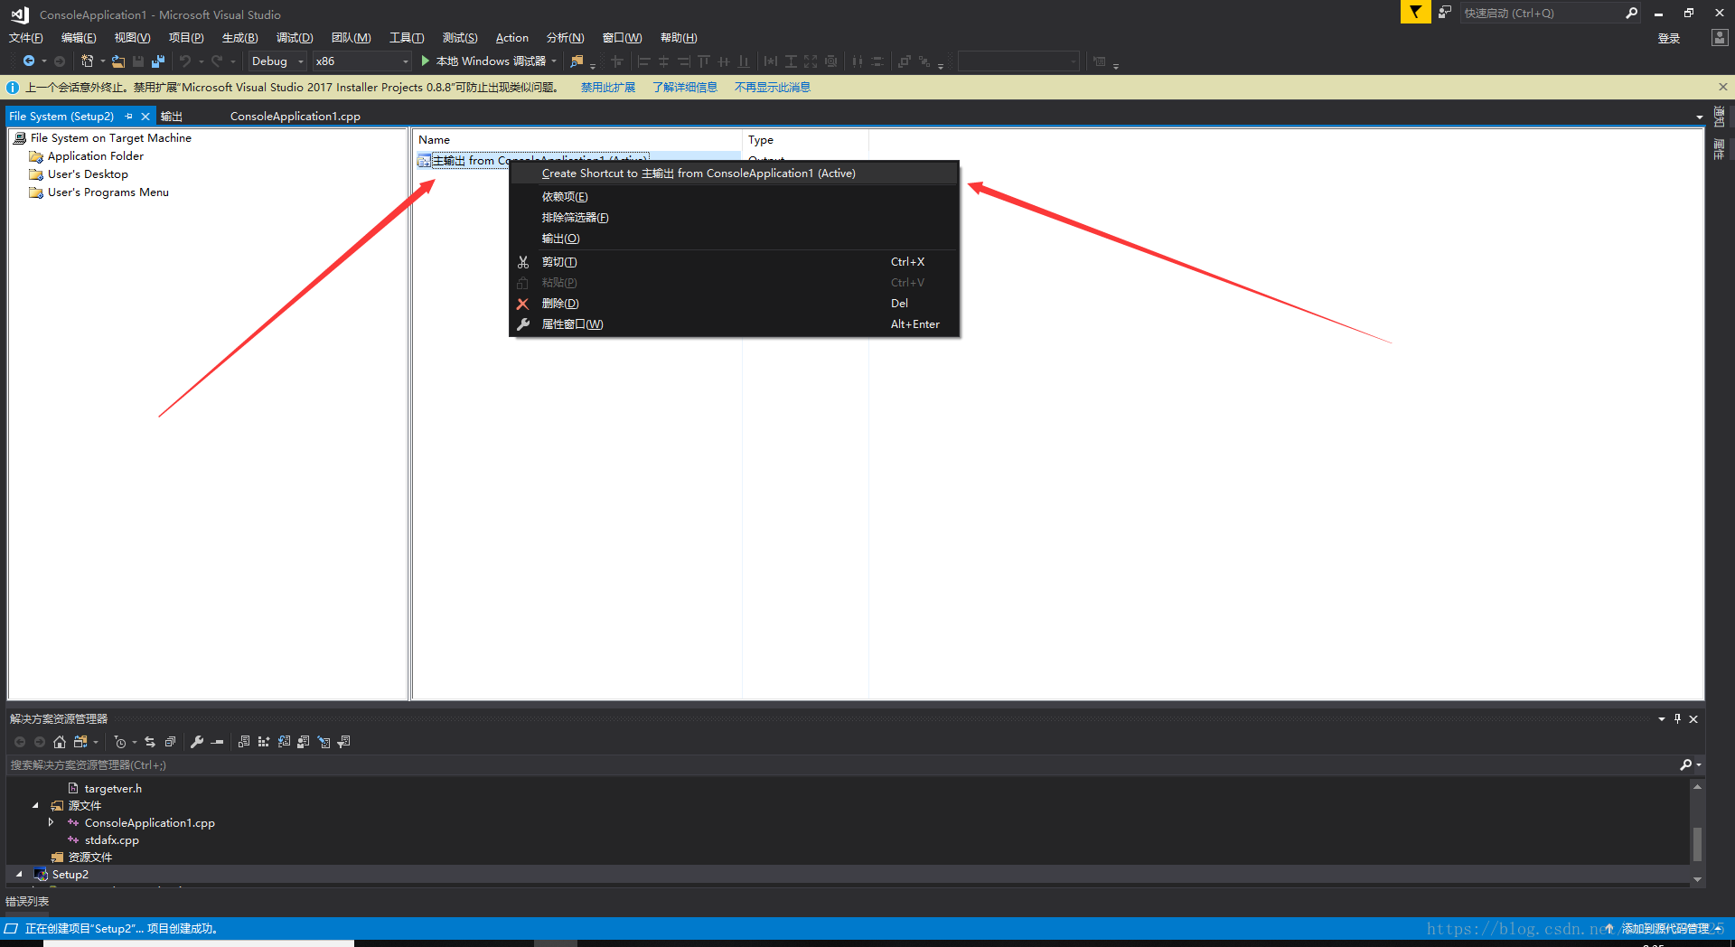Click the Type column header
This screenshot has width=1735, height=947.
coord(805,140)
